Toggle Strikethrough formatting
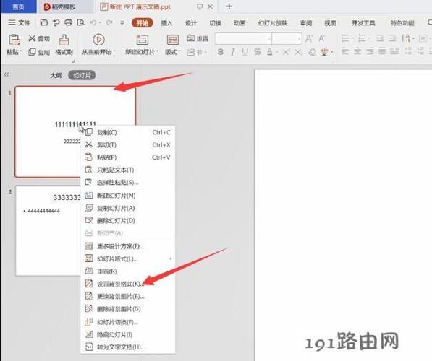The image size is (432, 361). click(x=258, y=52)
